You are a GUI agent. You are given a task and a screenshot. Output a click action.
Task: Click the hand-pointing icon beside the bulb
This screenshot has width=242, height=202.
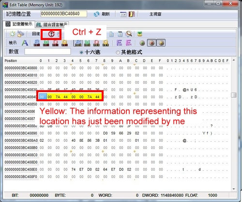pyautogui.click(x=21, y=34)
